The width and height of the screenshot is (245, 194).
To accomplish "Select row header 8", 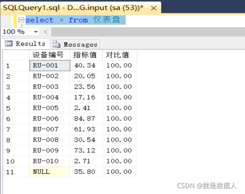I will (x=16, y=140).
